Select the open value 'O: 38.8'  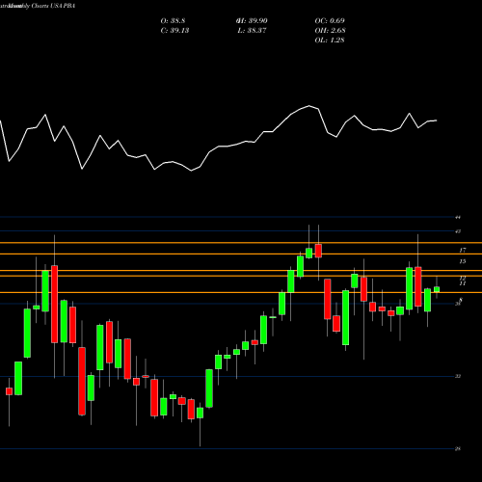point(173,21)
